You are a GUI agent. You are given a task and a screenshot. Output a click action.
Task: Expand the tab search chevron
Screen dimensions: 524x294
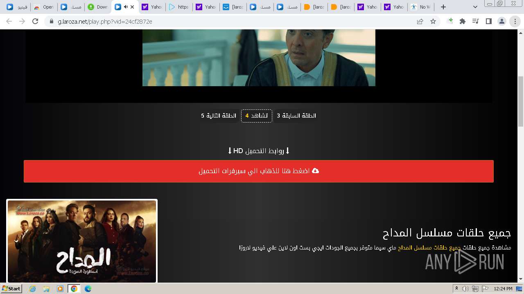[475, 7]
